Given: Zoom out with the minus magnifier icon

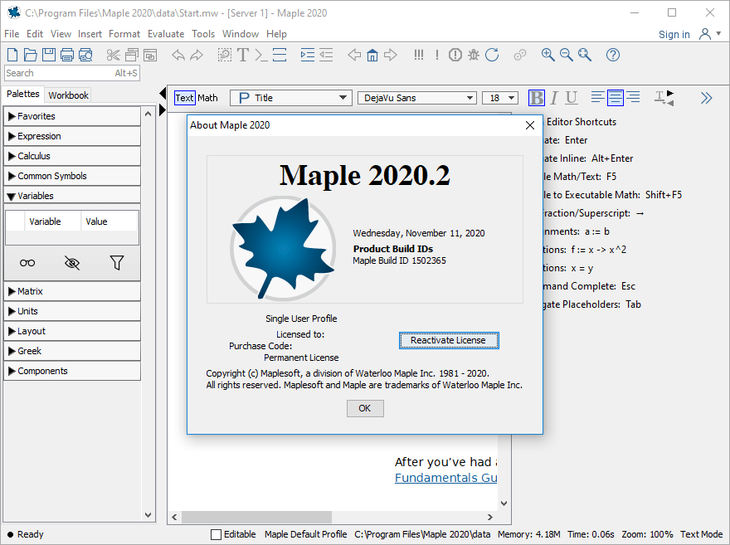Looking at the screenshot, I should pyautogui.click(x=566, y=55).
